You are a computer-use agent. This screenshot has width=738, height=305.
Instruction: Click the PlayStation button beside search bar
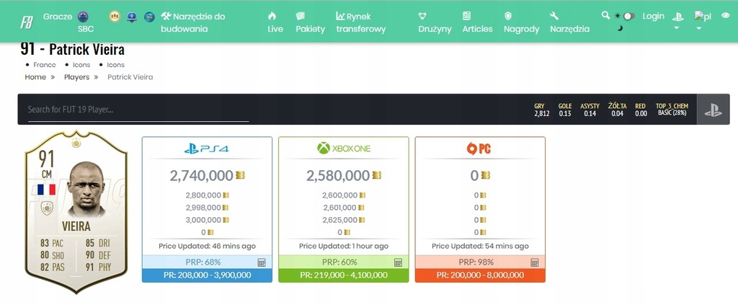click(713, 110)
